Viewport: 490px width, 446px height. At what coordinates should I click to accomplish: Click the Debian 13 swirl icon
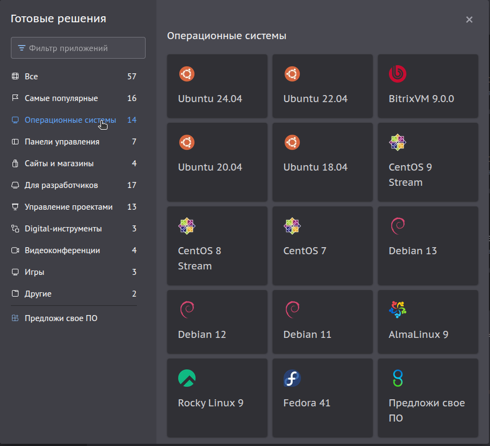coord(398,226)
